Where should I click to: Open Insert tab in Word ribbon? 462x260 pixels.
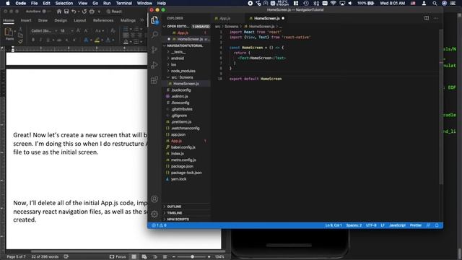26,20
